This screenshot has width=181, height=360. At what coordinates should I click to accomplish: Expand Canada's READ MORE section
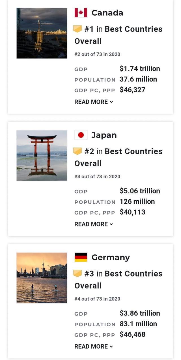(x=90, y=102)
